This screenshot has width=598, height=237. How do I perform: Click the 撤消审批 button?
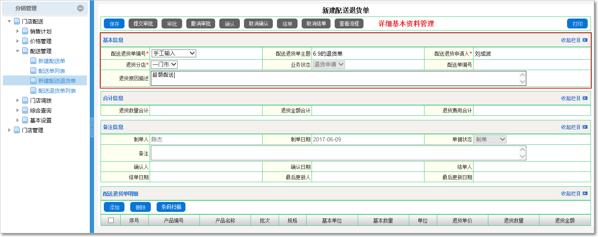[201, 24]
